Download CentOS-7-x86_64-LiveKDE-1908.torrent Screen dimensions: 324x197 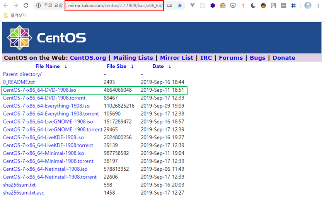(48, 145)
